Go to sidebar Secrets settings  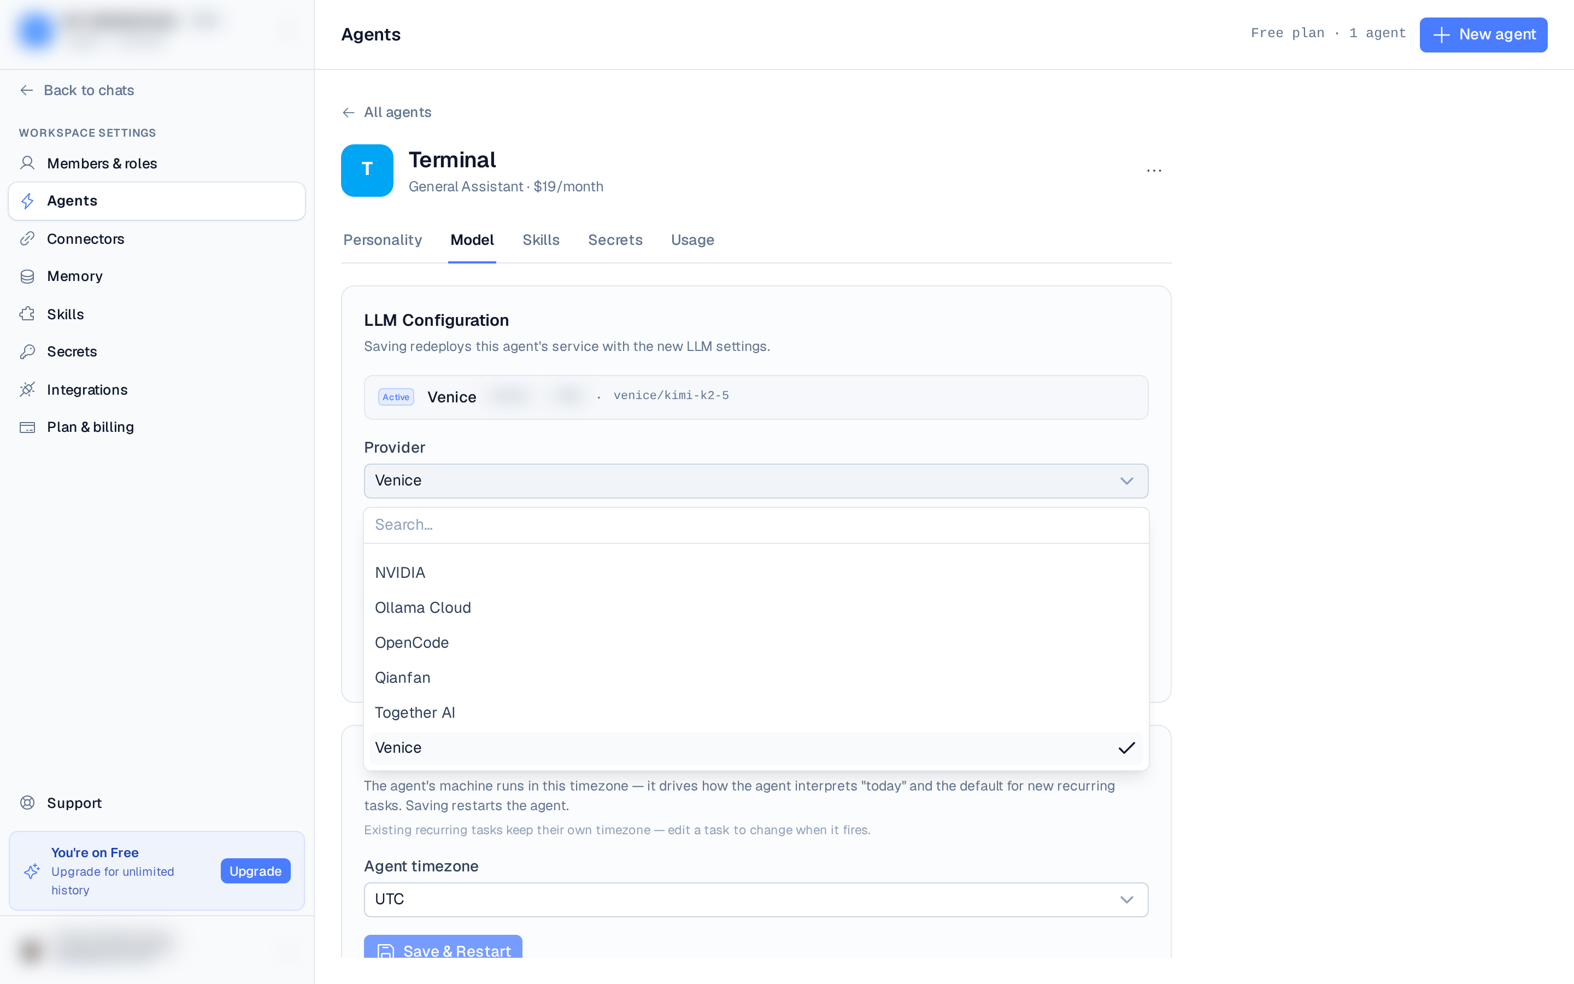pyautogui.click(x=157, y=352)
